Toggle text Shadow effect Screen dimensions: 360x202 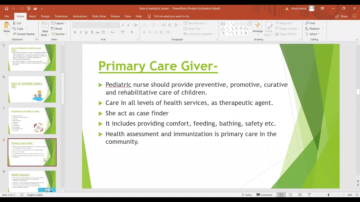tap(92, 33)
